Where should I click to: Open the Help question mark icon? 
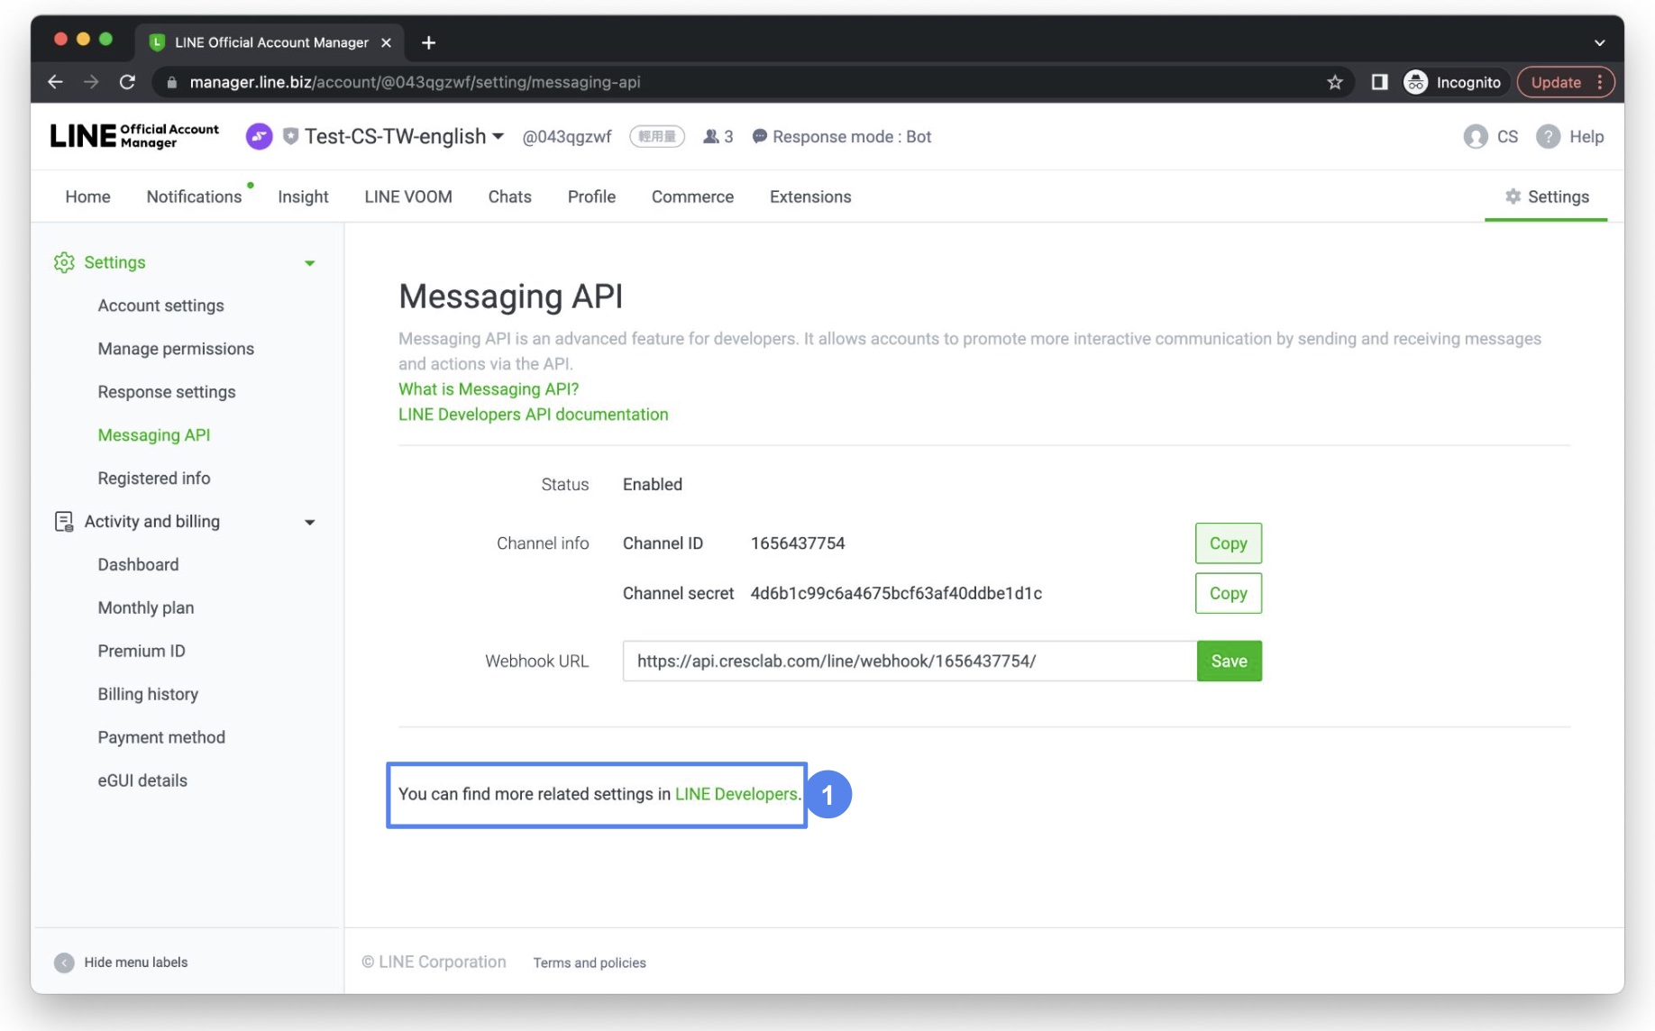click(1548, 136)
